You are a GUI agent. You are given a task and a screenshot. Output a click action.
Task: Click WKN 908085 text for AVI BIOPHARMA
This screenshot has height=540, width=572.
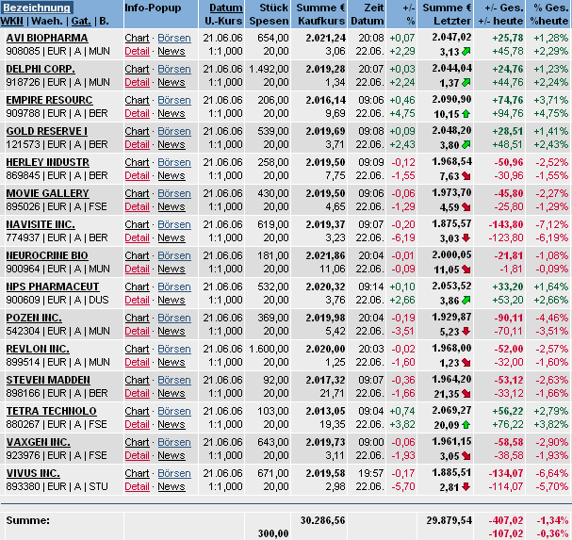point(23,51)
